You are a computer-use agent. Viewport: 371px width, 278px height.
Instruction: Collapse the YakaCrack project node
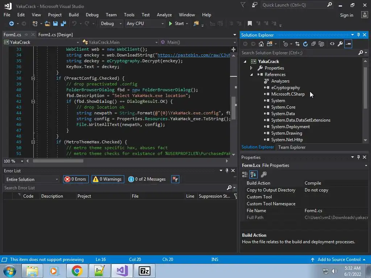coord(245,62)
